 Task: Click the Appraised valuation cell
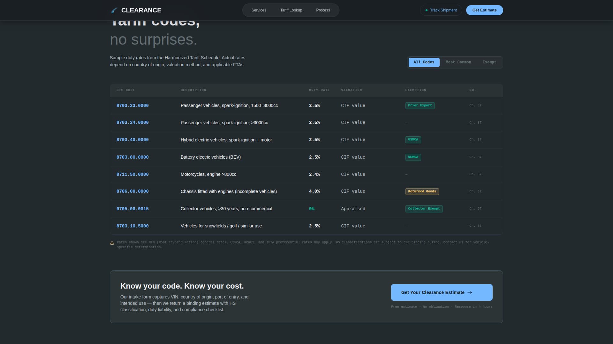pyautogui.click(x=353, y=209)
